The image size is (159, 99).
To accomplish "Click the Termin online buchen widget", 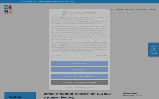I will (x=153, y=50).
